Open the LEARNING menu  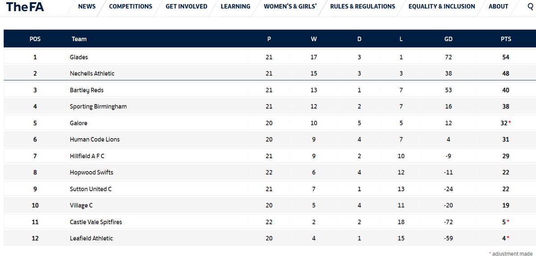click(x=235, y=6)
